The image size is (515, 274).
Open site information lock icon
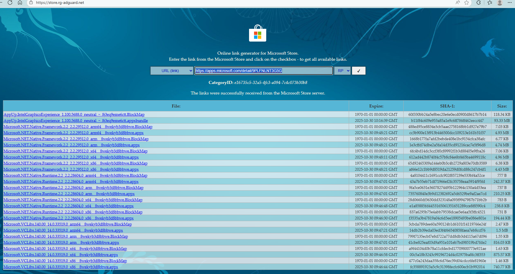(31, 2)
